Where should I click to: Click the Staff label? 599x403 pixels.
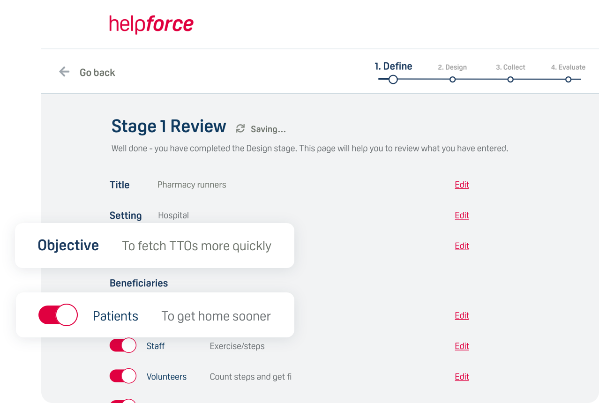[x=156, y=346]
